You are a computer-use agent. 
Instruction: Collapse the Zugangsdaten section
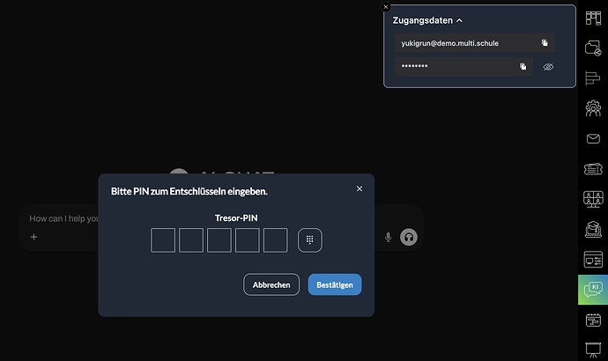(459, 19)
